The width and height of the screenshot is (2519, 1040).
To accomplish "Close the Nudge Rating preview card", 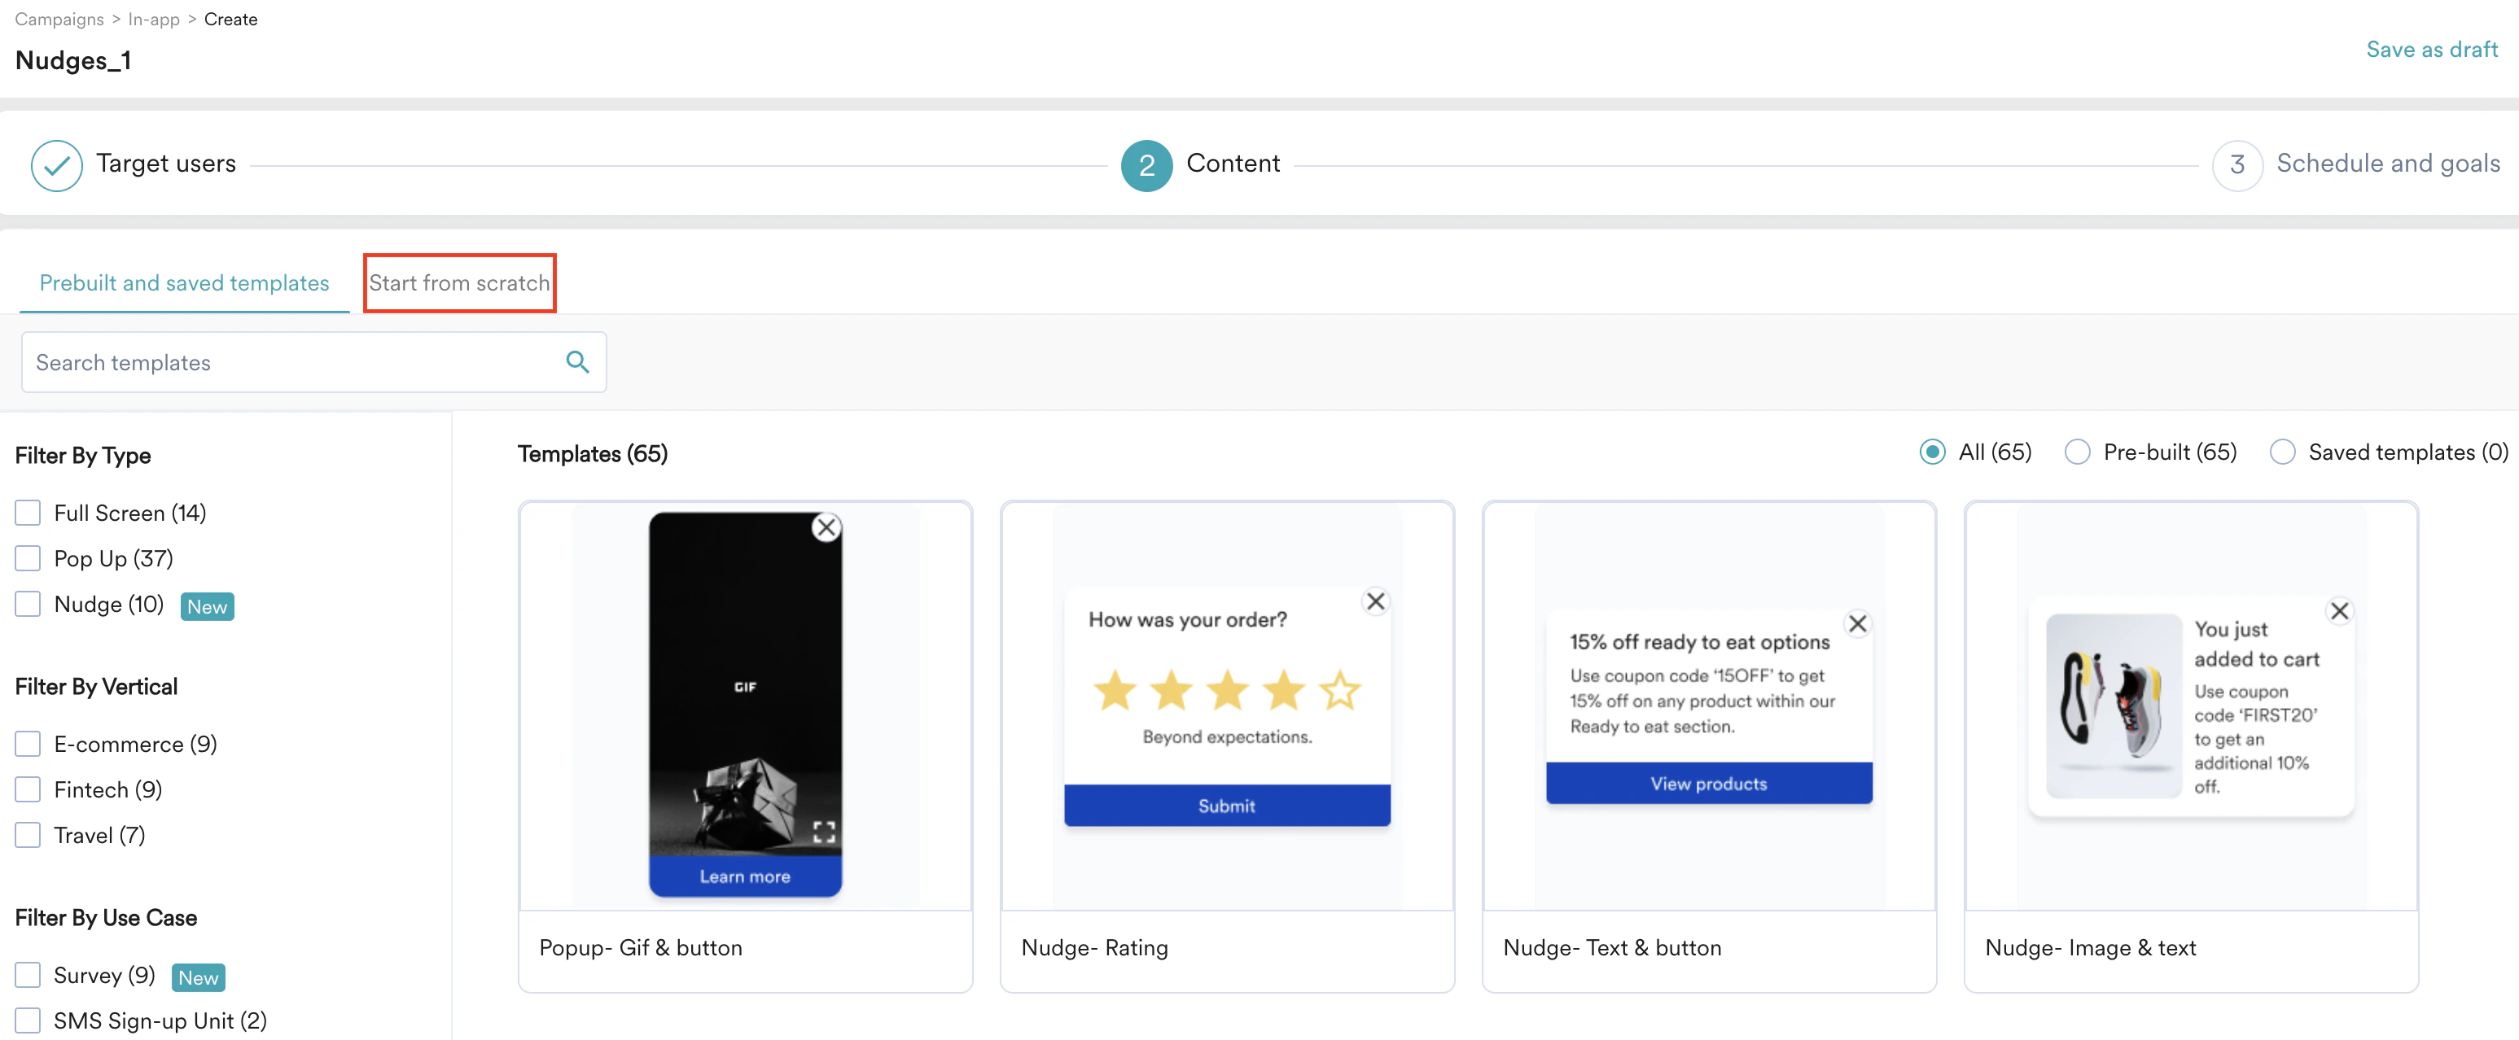I will [1375, 601].
